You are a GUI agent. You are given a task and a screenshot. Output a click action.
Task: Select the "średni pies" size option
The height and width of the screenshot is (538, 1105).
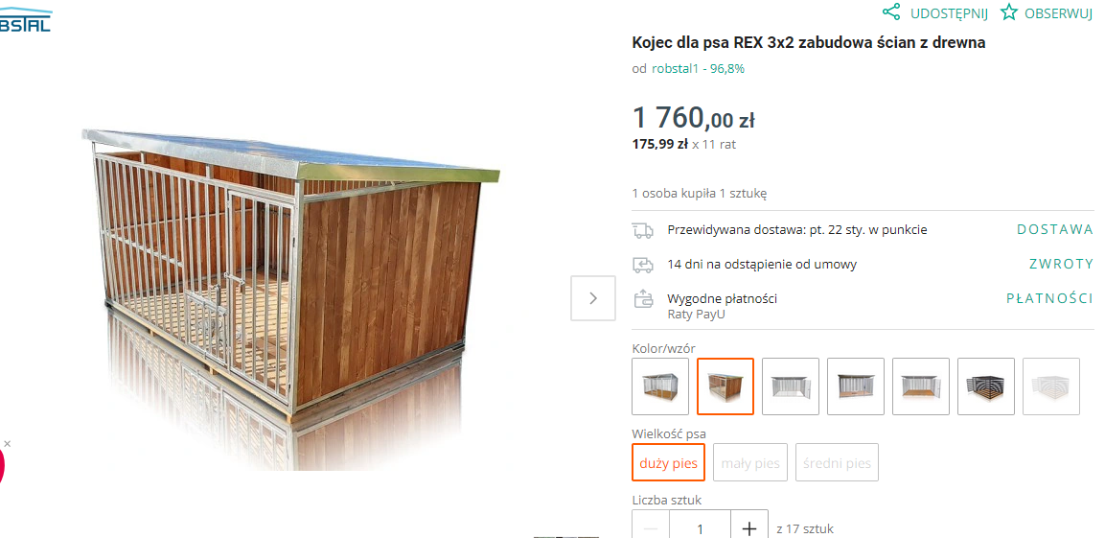click(x=837, y=462)
